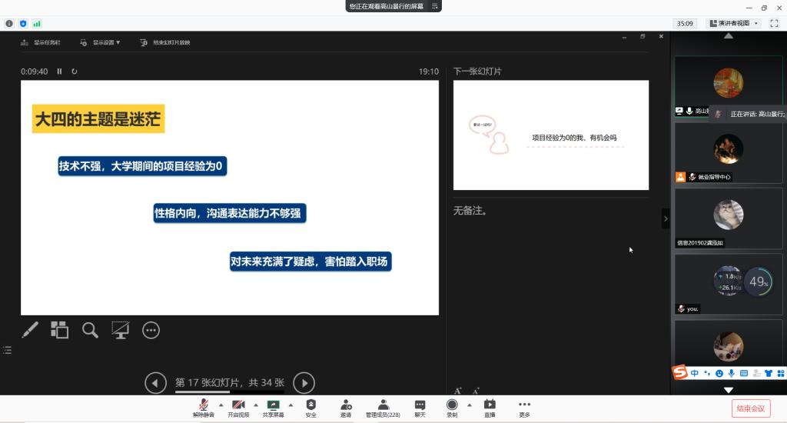The width and height of the screenshot is (787, 423).
Task: Open the 安全 security shield icon
Action: coord(310,408)
